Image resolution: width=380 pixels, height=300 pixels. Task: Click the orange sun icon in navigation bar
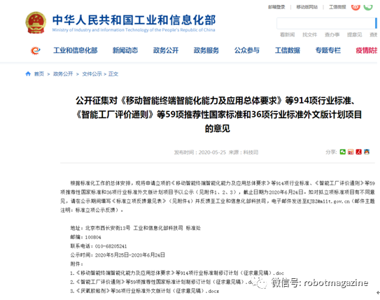point(35,50)
